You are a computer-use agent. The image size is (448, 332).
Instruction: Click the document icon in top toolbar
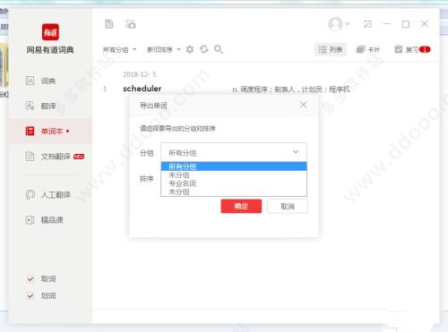pyautogui.click(x=109, y=24)
